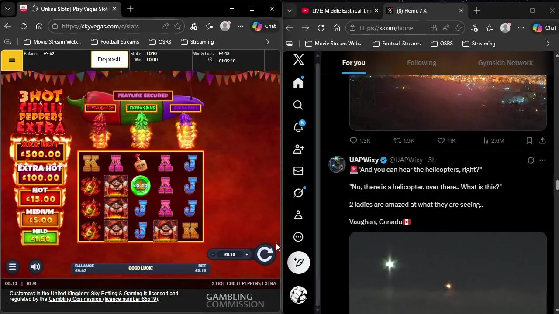559x314 pixels.
Task: Repost the post with 1.9K reposts
Action: click(404, 140)
